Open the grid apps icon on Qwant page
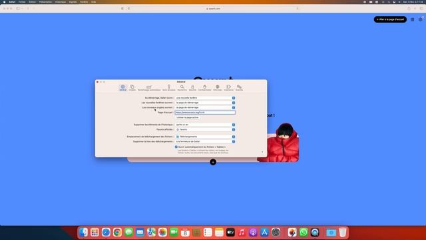The image size is (426, 240). (x=413, y=19)
